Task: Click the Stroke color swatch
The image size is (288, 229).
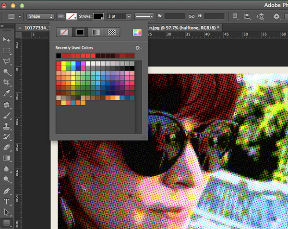Action: tap(98, 16)
